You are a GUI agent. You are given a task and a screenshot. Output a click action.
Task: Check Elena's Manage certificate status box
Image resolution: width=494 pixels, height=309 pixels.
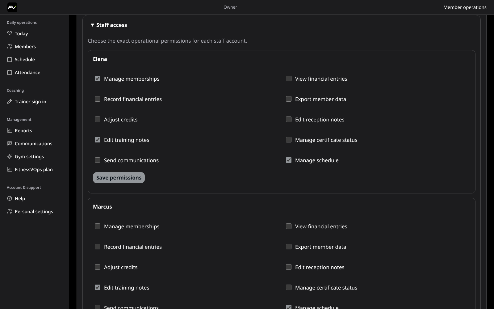tap(289, 140)
